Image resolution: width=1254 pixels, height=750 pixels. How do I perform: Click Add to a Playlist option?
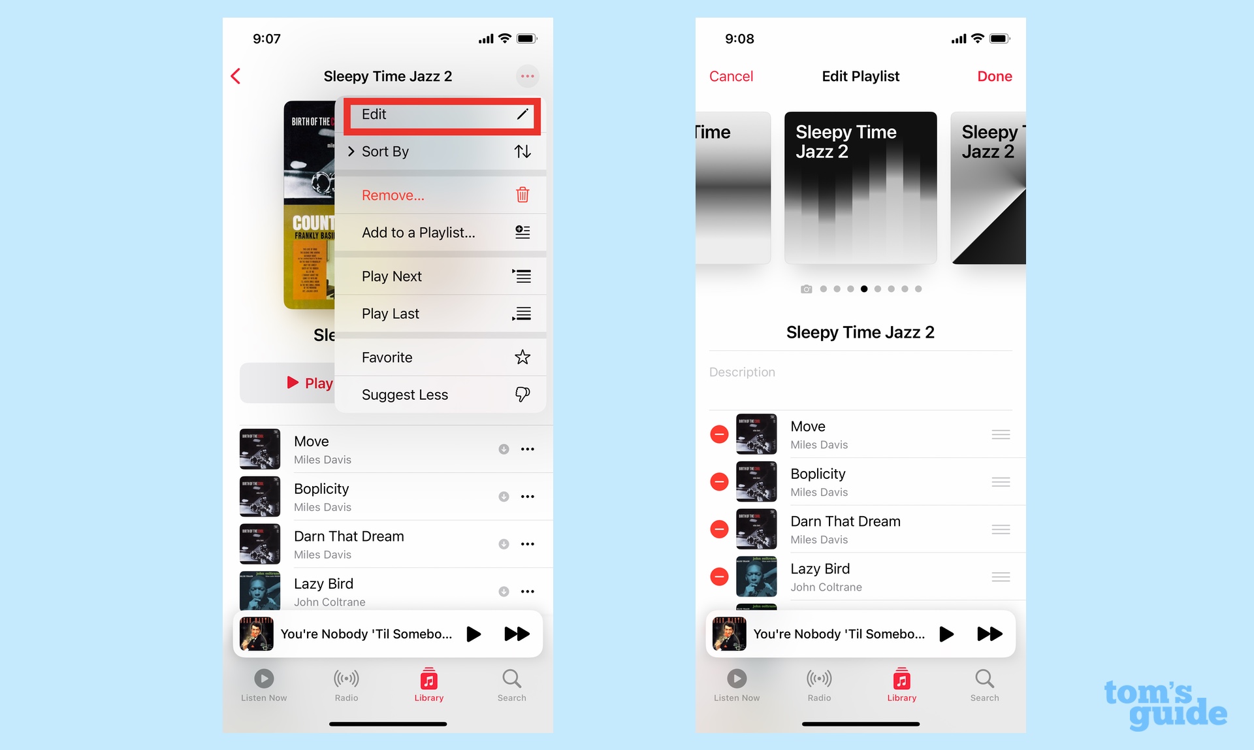click(x=443, y=233)
